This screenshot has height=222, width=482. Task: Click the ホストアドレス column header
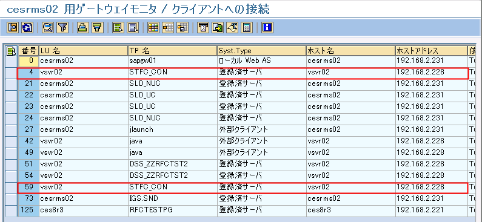coord(431,51)
